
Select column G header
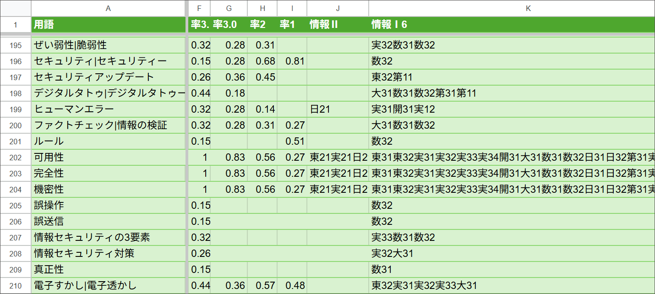click(x=229, y=8)
